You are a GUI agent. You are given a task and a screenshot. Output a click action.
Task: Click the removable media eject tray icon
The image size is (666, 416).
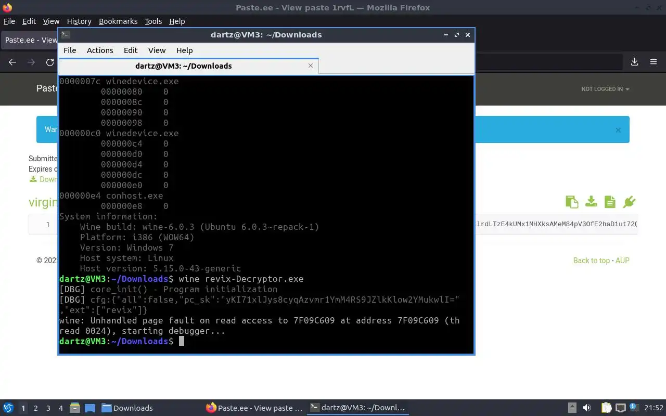572,408
